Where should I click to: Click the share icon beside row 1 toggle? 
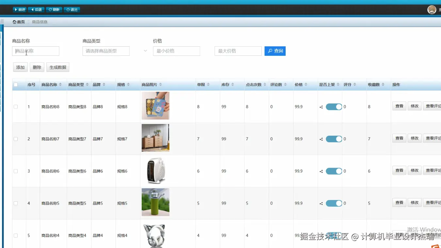[x=320, y=107]
